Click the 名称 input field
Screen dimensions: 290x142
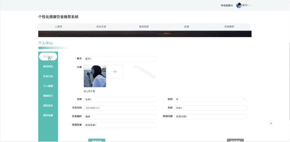click(x=120, y=99)
